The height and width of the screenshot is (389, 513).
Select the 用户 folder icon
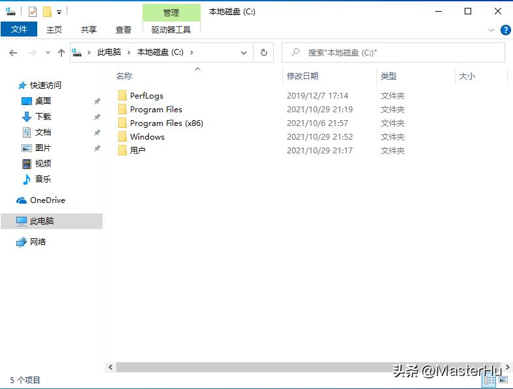(x=122, y=150)
